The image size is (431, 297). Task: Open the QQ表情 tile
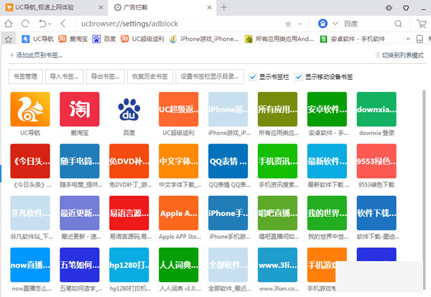(228, 161)
